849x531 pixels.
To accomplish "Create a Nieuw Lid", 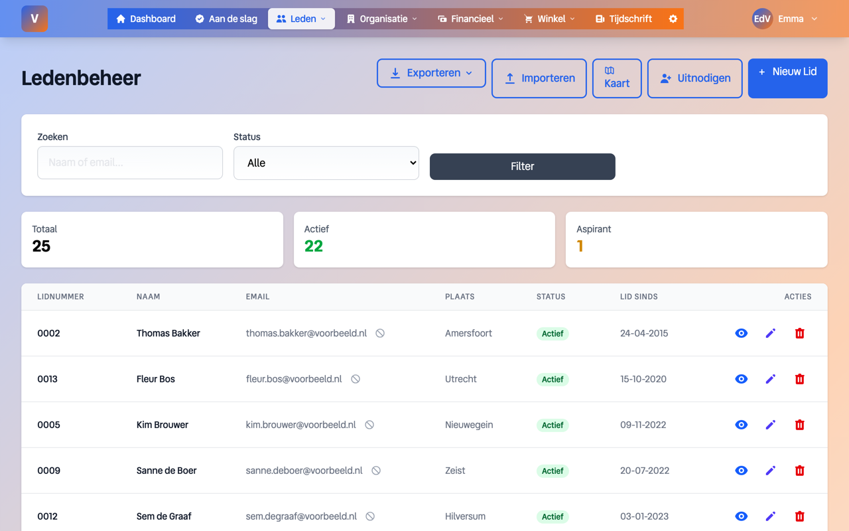I will pyautogui.click(x=788, y=78).
